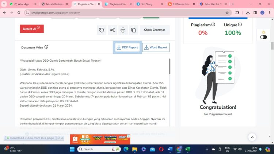Click the share results icon
The height and width of the screenshot is (154, 274).
113,30
